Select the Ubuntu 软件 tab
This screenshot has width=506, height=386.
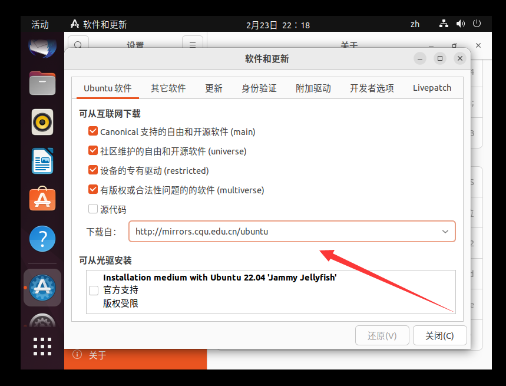(x=108, y=88)
